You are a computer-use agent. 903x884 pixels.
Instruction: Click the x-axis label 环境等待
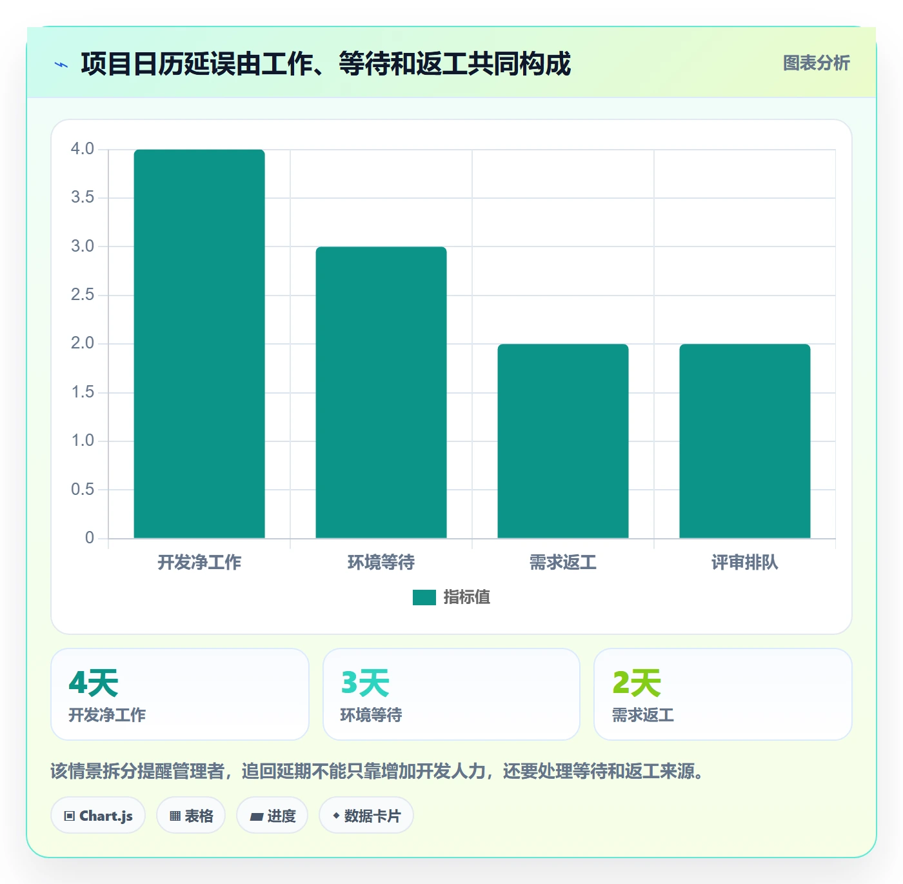(x=381, y=563)
